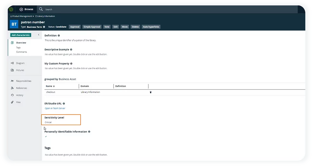
Task: Open Library Information breadcrumb link
Action: 46,16
